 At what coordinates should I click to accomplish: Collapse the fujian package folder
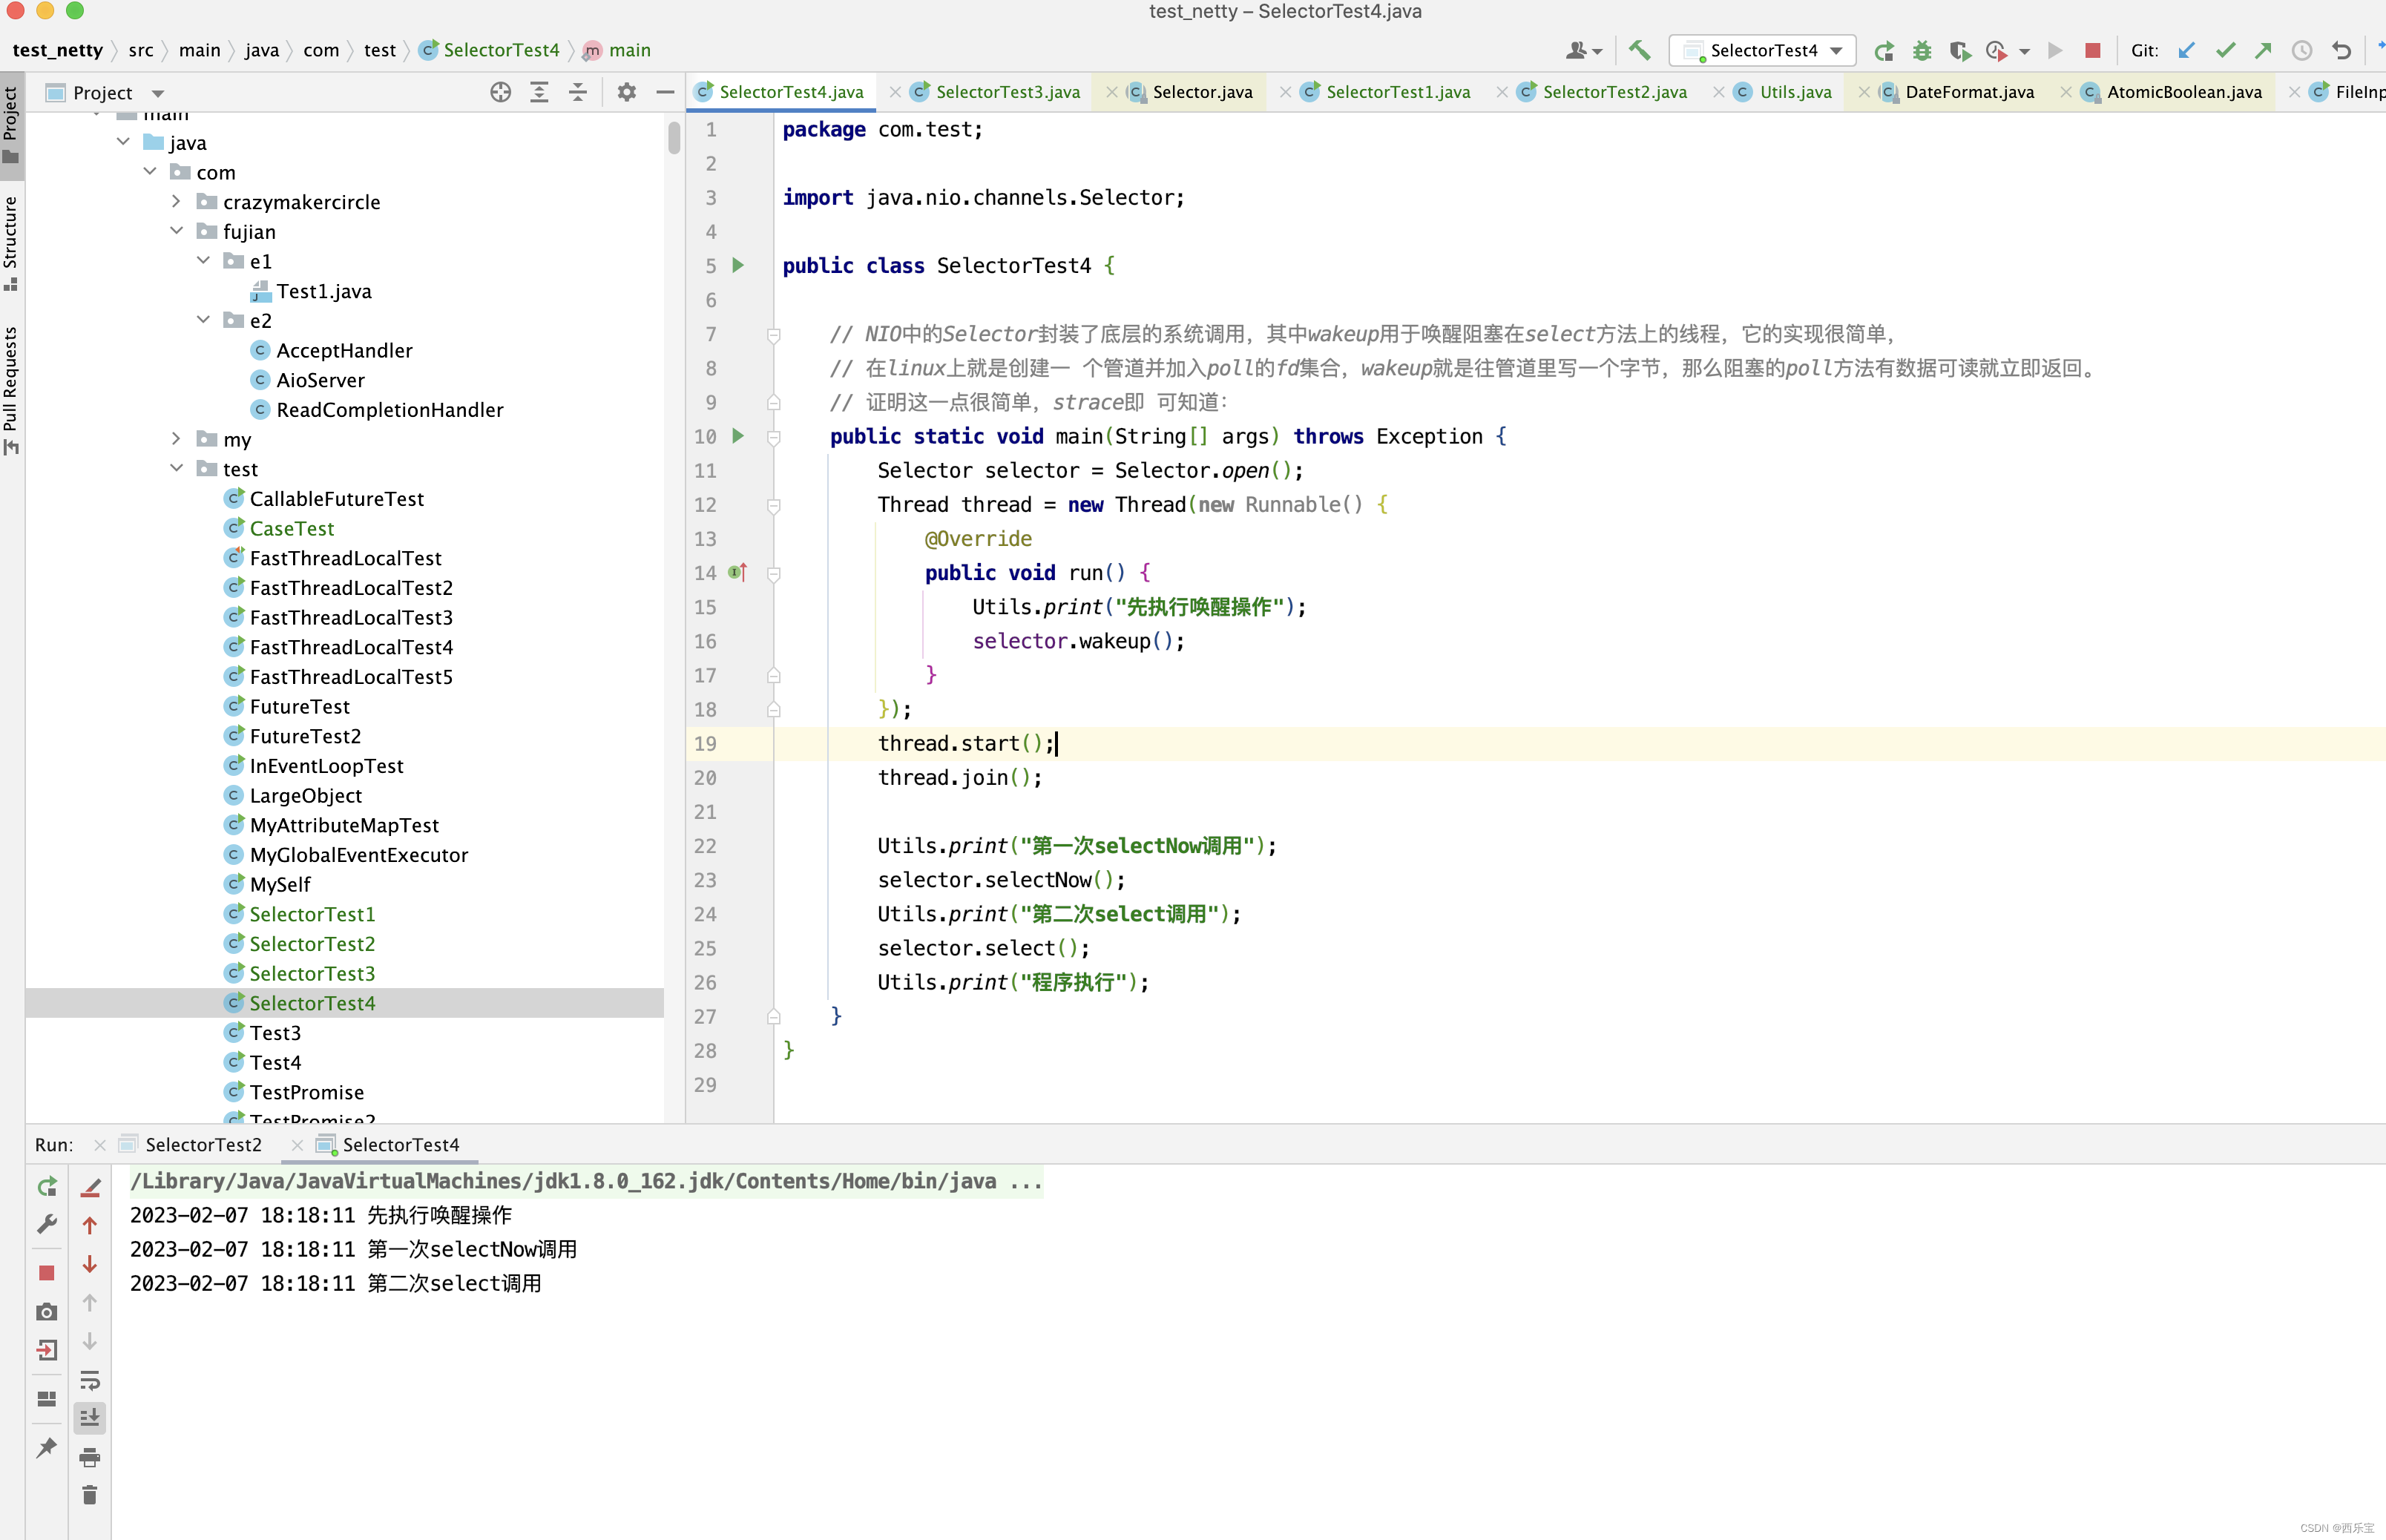[x=176, y=231]
